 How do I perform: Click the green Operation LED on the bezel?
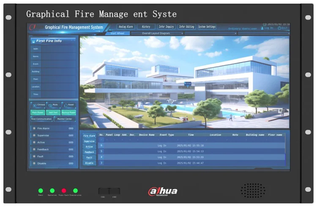click(52, 190)
